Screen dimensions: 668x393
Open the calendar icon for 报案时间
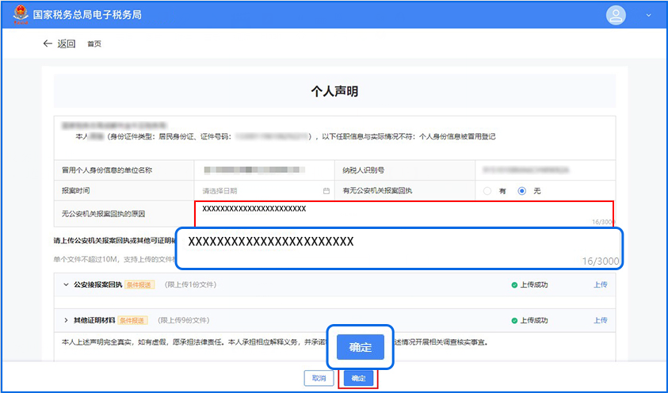pyautogui.click(x=326, y=191)
